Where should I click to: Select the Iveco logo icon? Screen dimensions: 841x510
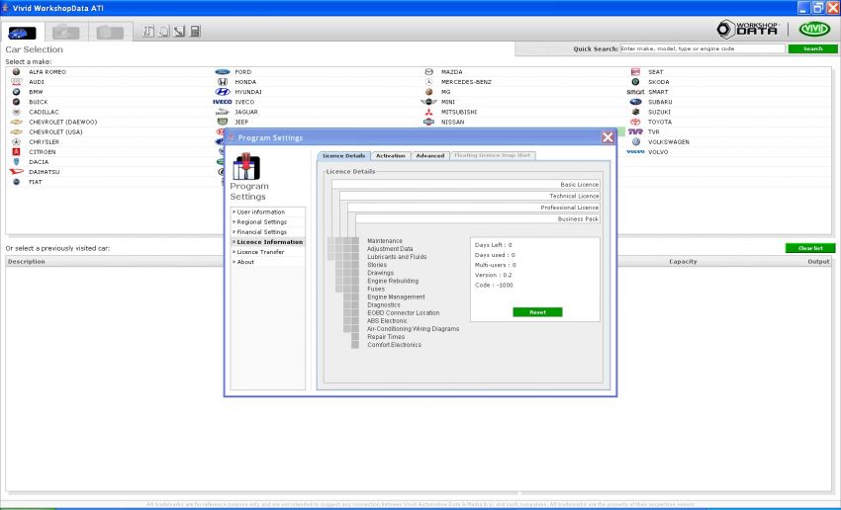click(222, 102)
